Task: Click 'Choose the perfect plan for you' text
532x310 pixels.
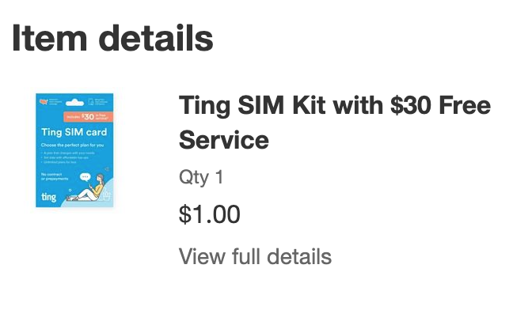Action: (x=72, y=145)
